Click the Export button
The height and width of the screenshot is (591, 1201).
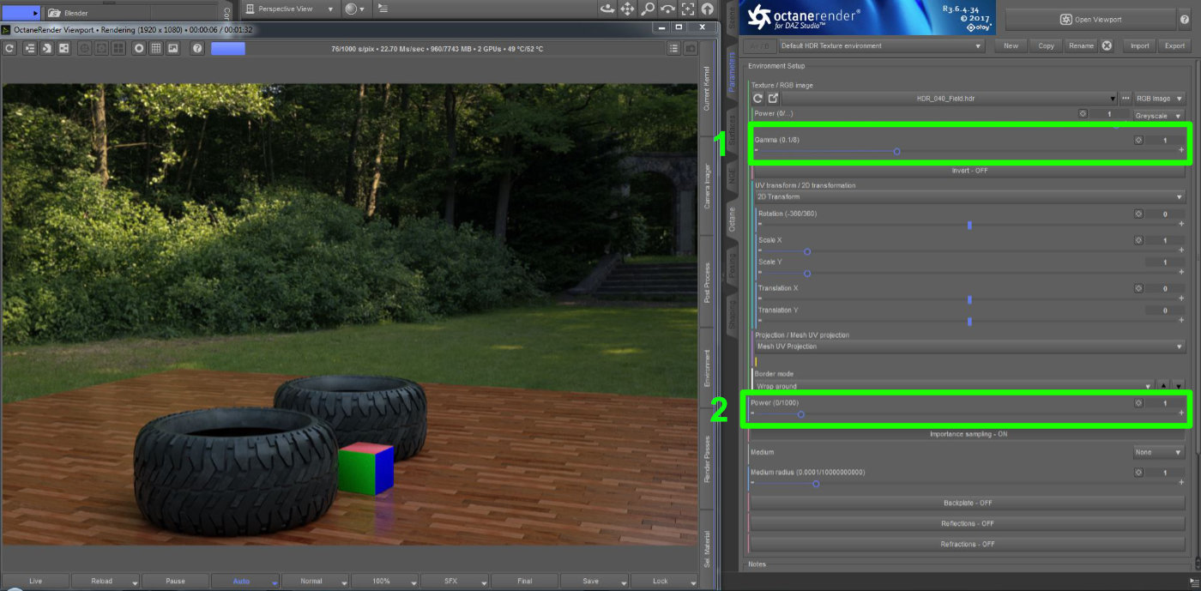(x=1174, y=45)
